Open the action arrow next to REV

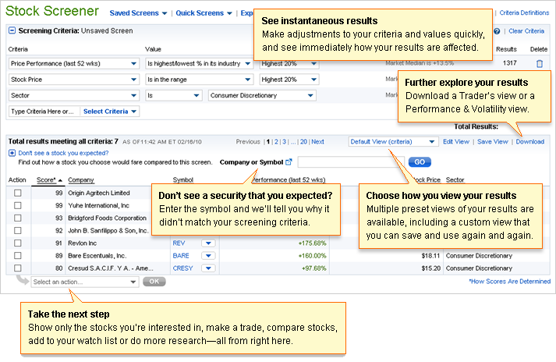[x=207, y=243]
